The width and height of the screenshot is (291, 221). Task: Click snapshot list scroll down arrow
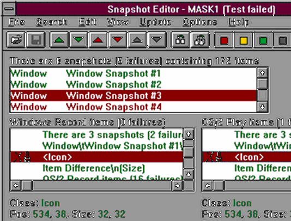(263, 107)
